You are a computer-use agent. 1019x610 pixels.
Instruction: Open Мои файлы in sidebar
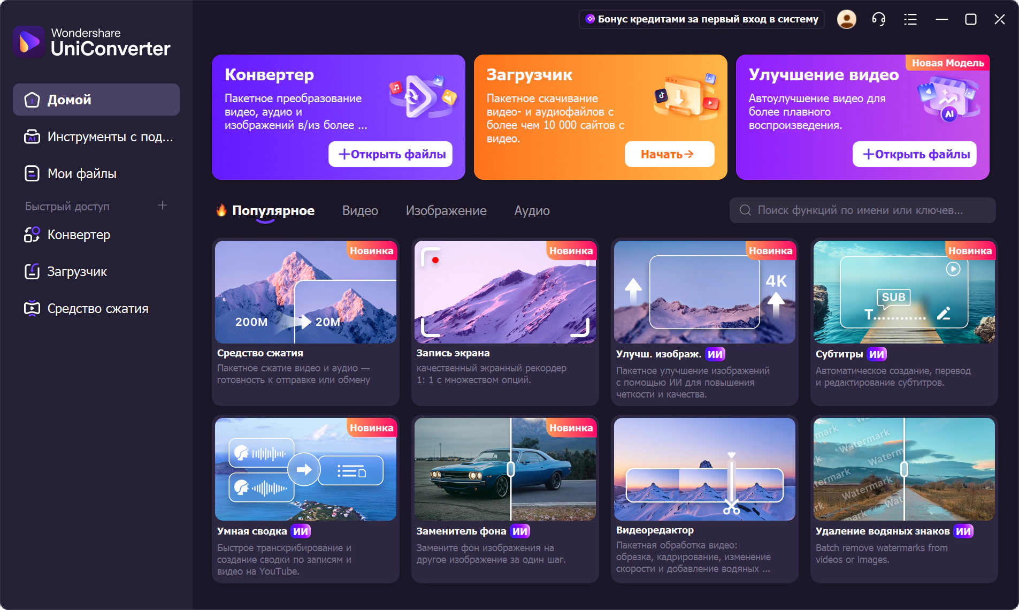(81, 174)
